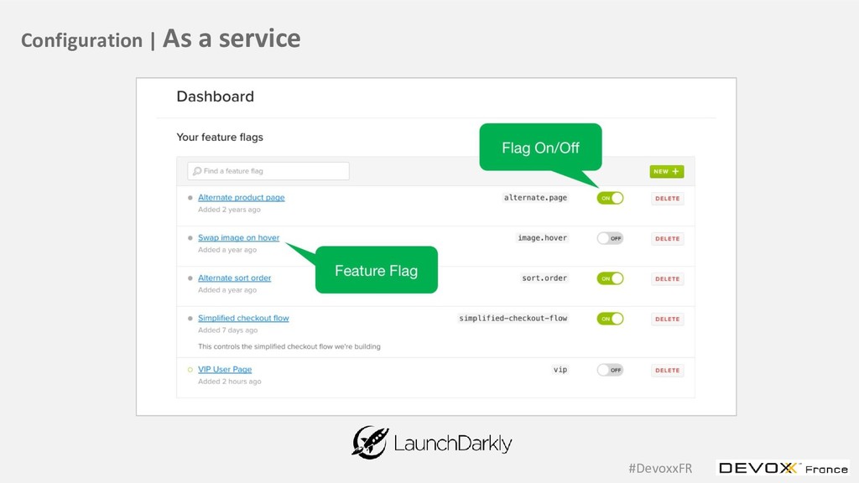Click the 'Added 2 hours ago' text
Screen dimensions: 859x483
click(x=230, y=382)
